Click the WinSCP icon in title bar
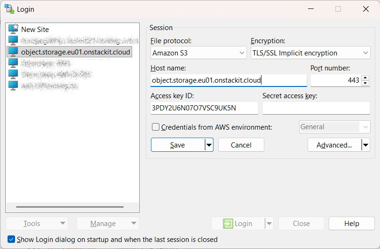 coord(9,9)
